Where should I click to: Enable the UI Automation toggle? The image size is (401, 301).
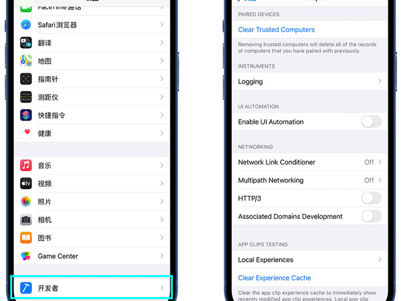371,122
